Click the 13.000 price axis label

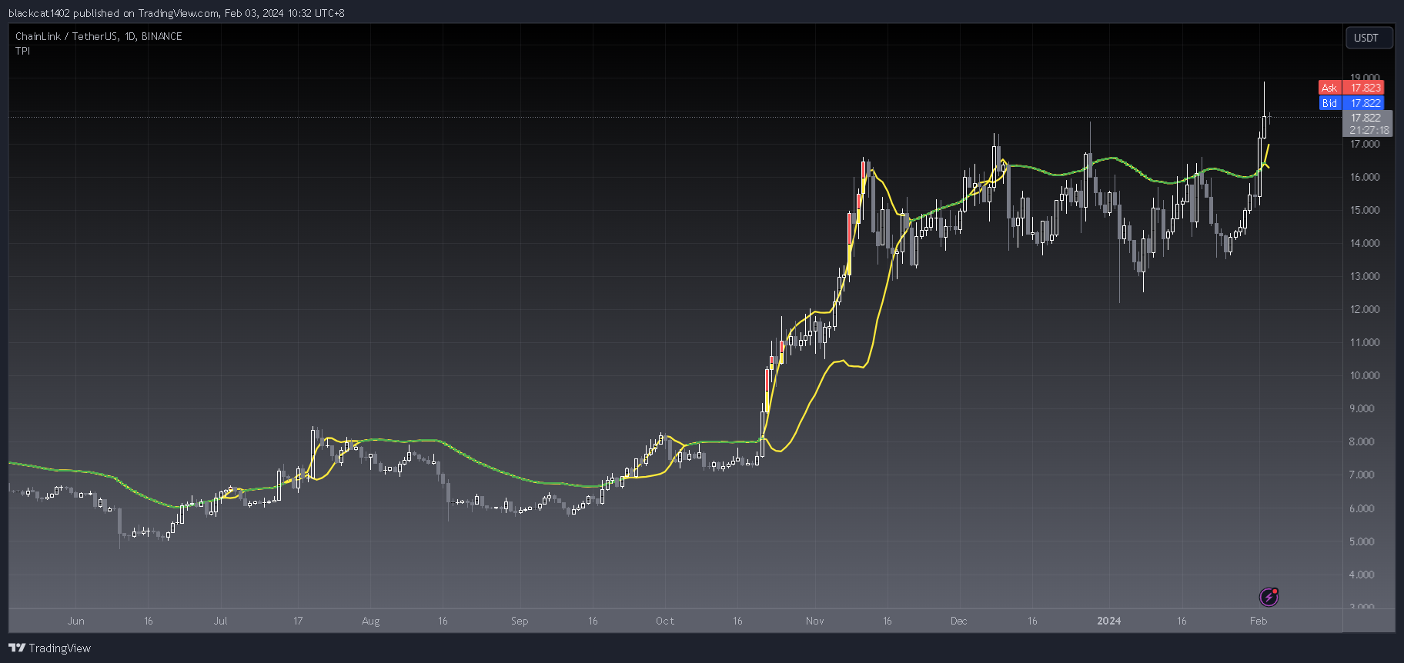click(x=1365, y=276)
